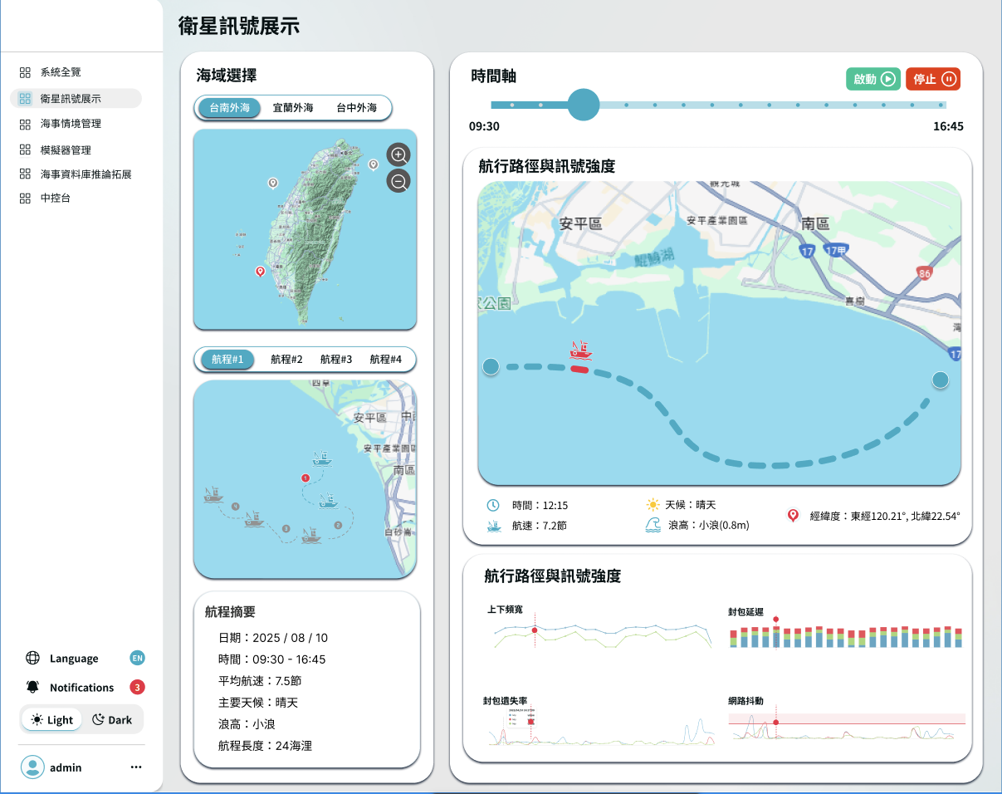Switch to Dark theme mode

click(112, 720)
